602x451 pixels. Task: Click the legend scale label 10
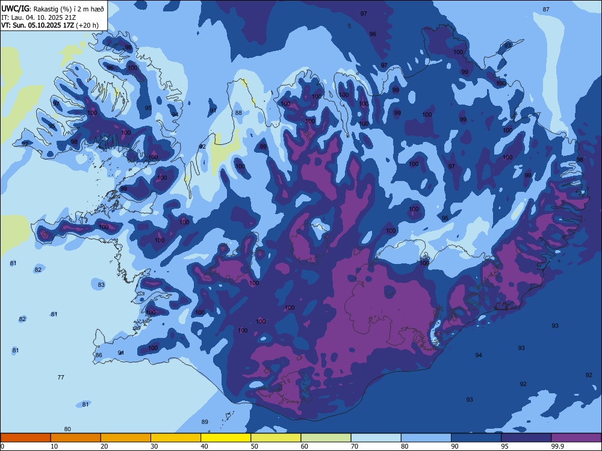point(54,446)
